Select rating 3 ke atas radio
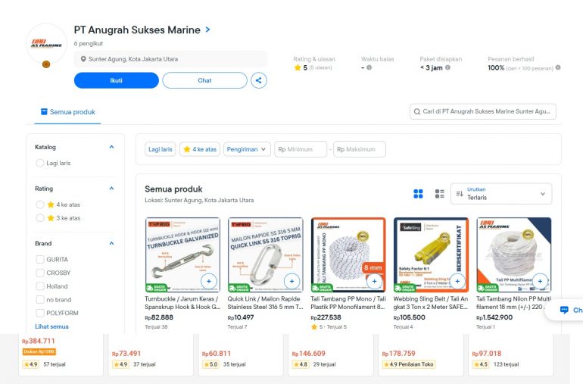 click(40, 218)
